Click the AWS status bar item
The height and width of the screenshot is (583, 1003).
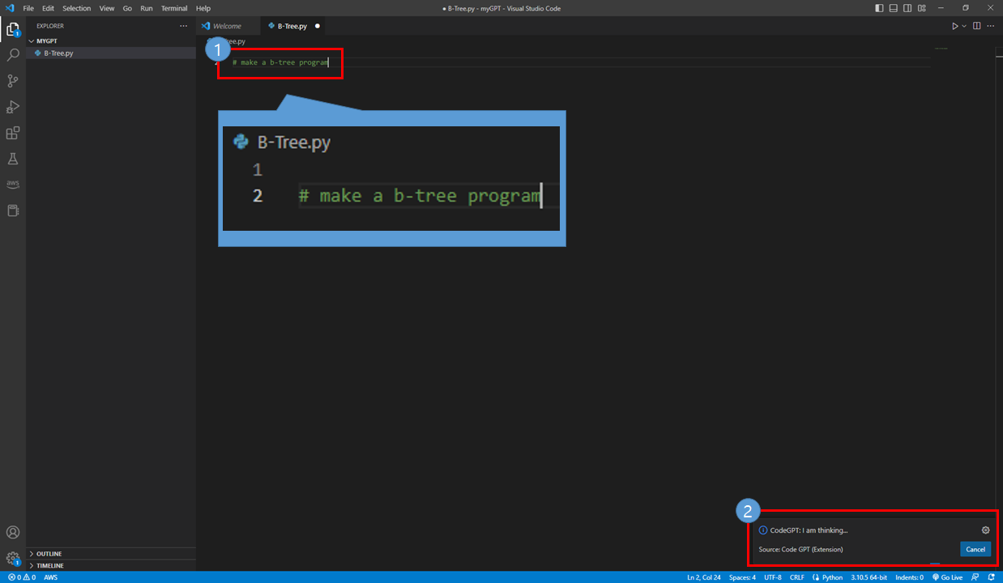point(50,577)
